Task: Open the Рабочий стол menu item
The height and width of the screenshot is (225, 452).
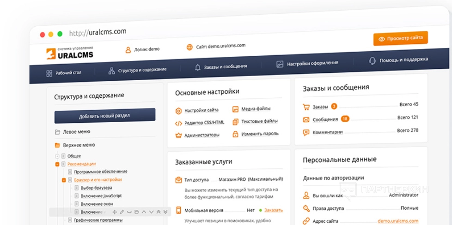Action: coord(64,73)
